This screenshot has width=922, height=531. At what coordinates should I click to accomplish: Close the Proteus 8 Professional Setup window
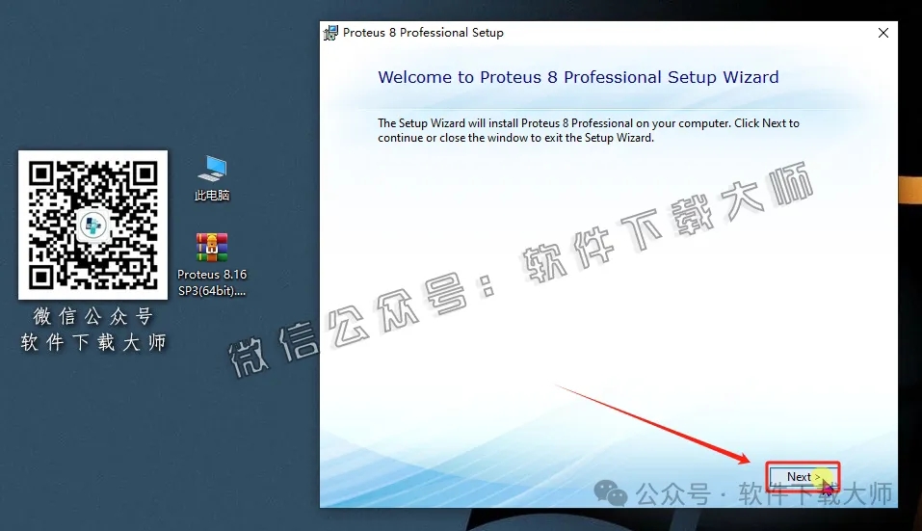point(883,33)
